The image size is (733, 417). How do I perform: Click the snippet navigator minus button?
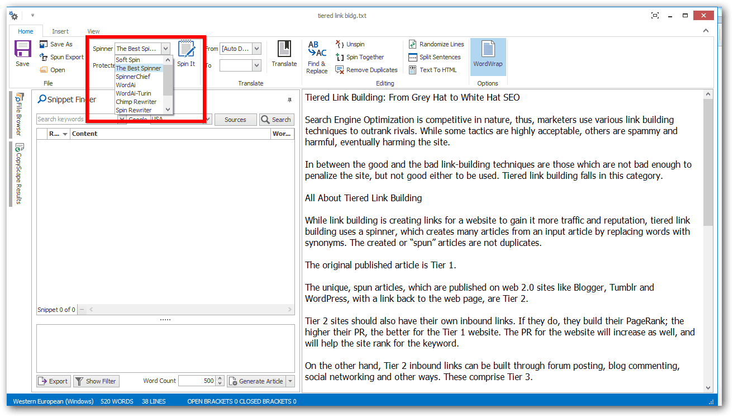[x=82, y=310]
